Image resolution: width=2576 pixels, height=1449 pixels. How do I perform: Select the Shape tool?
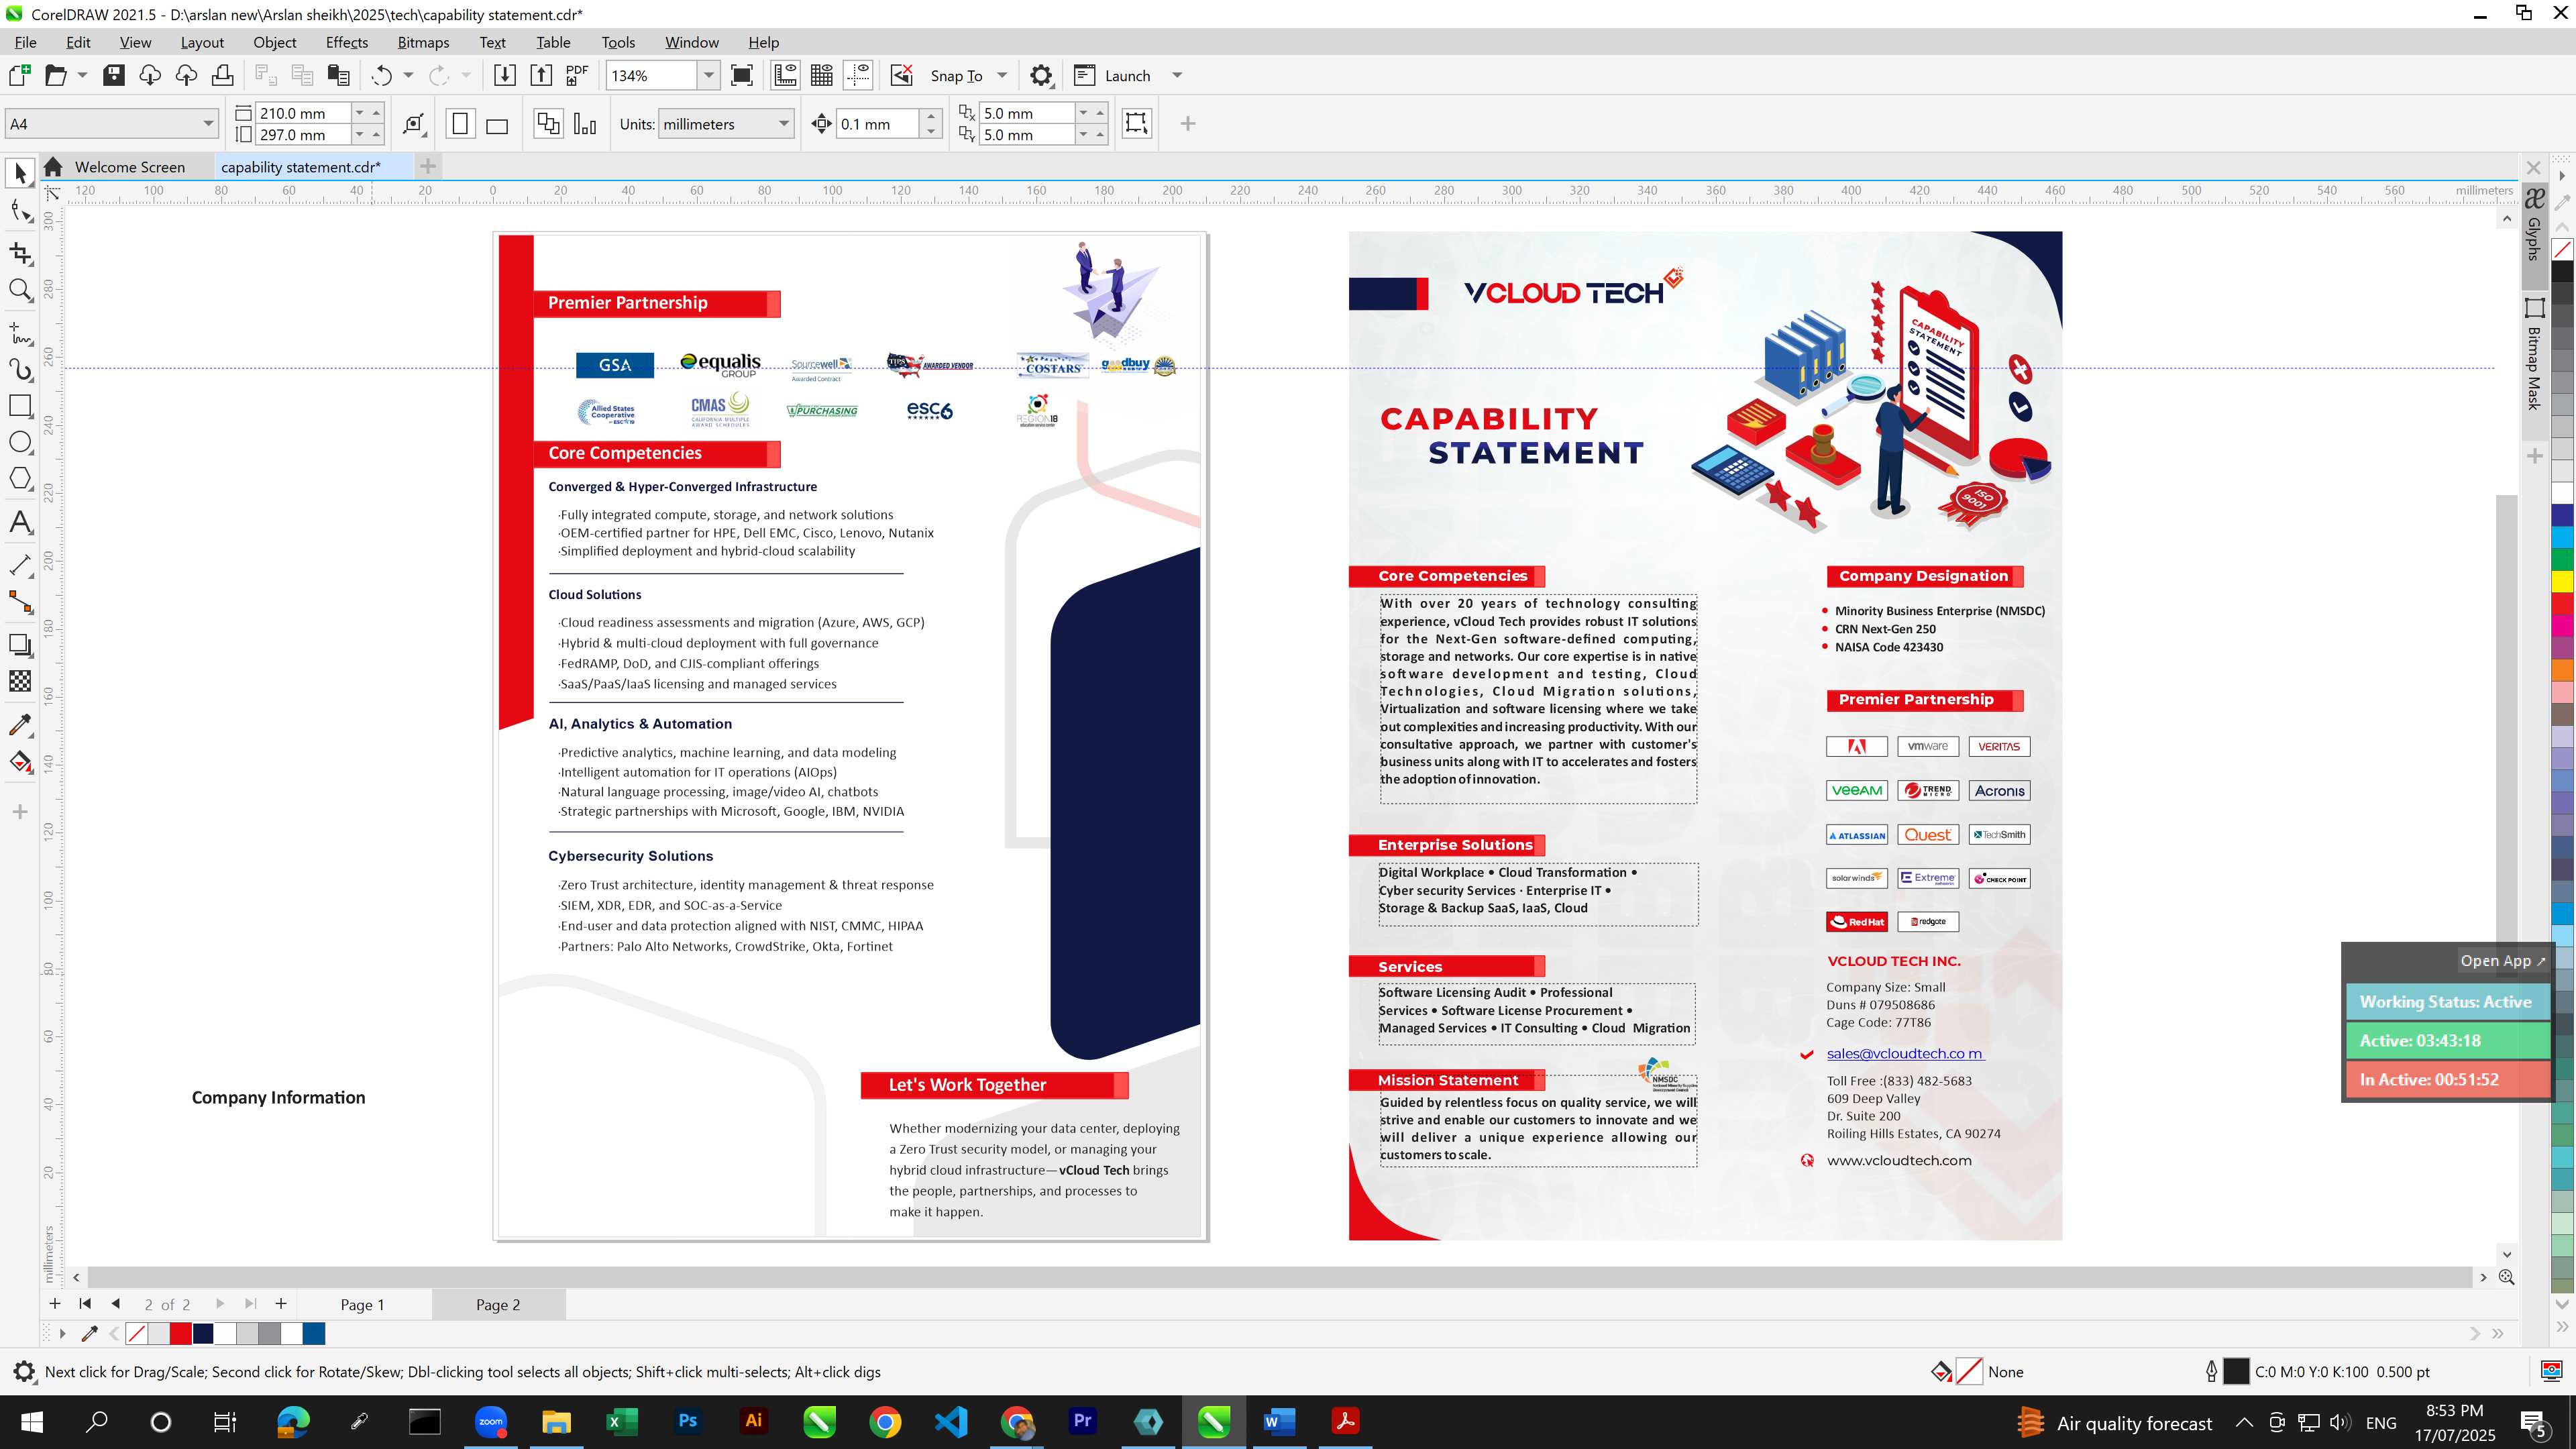(20, 211)
